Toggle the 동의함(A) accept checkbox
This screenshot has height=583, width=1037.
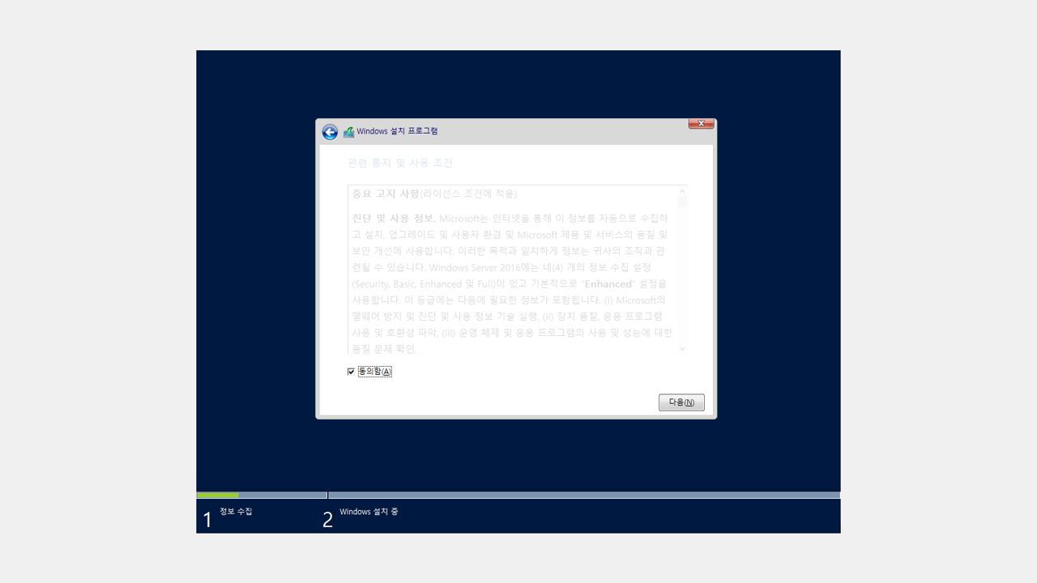tap(351, 372)
